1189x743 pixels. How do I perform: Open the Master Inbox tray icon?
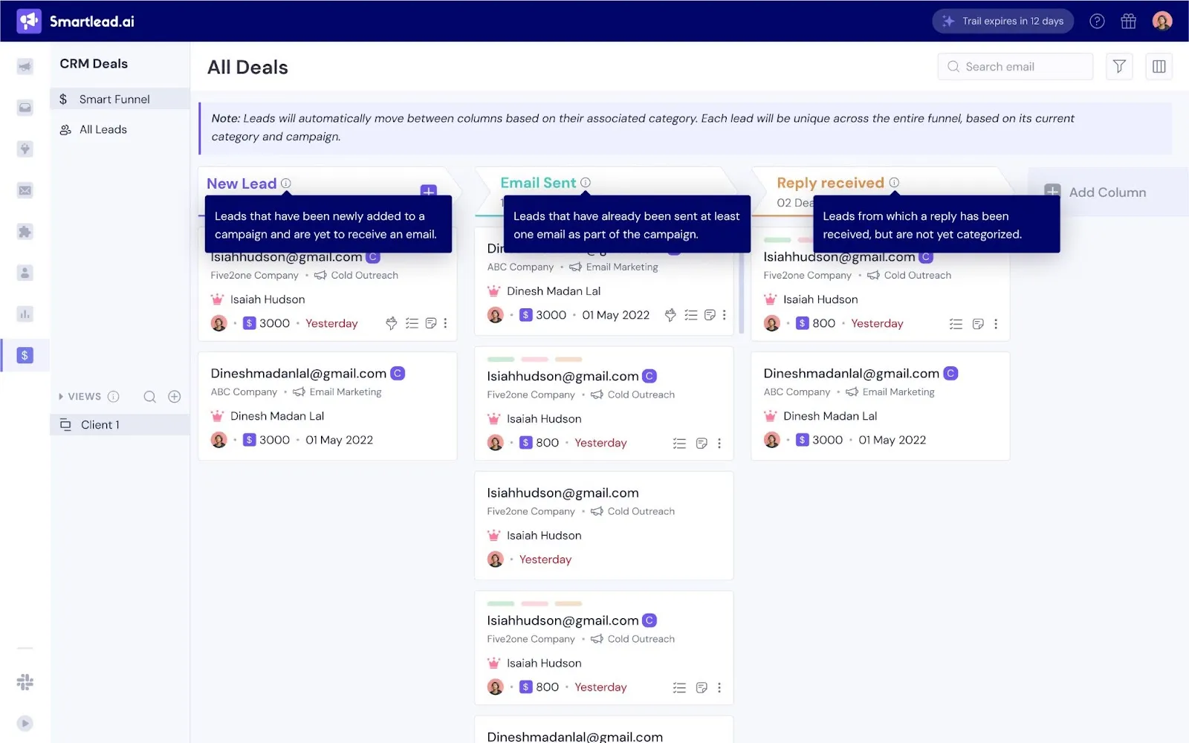(25, 108)
